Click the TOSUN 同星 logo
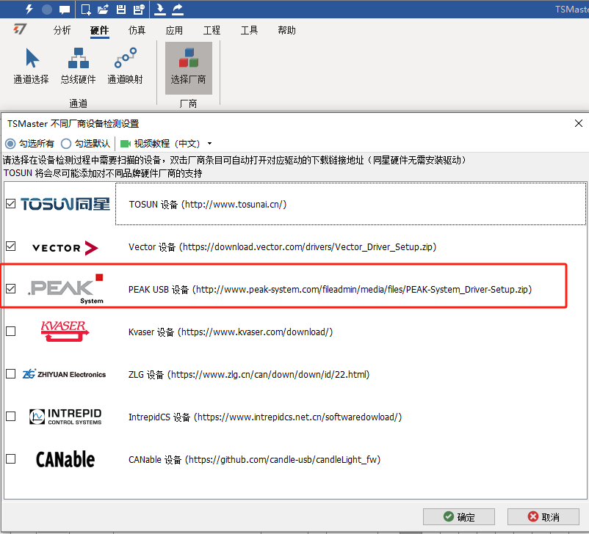 tap(65, 204)
